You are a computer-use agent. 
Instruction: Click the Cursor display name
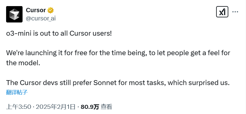pos(36,10)
